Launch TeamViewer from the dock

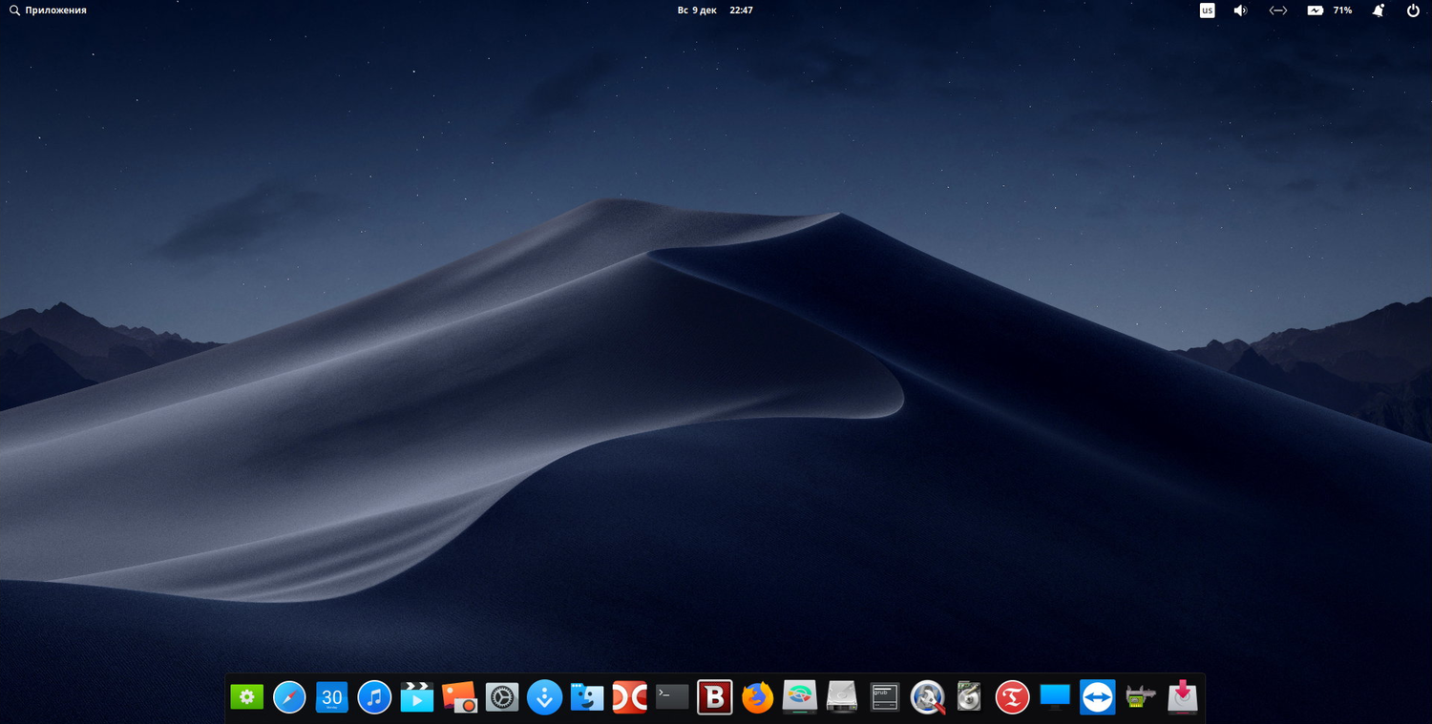1097,697
